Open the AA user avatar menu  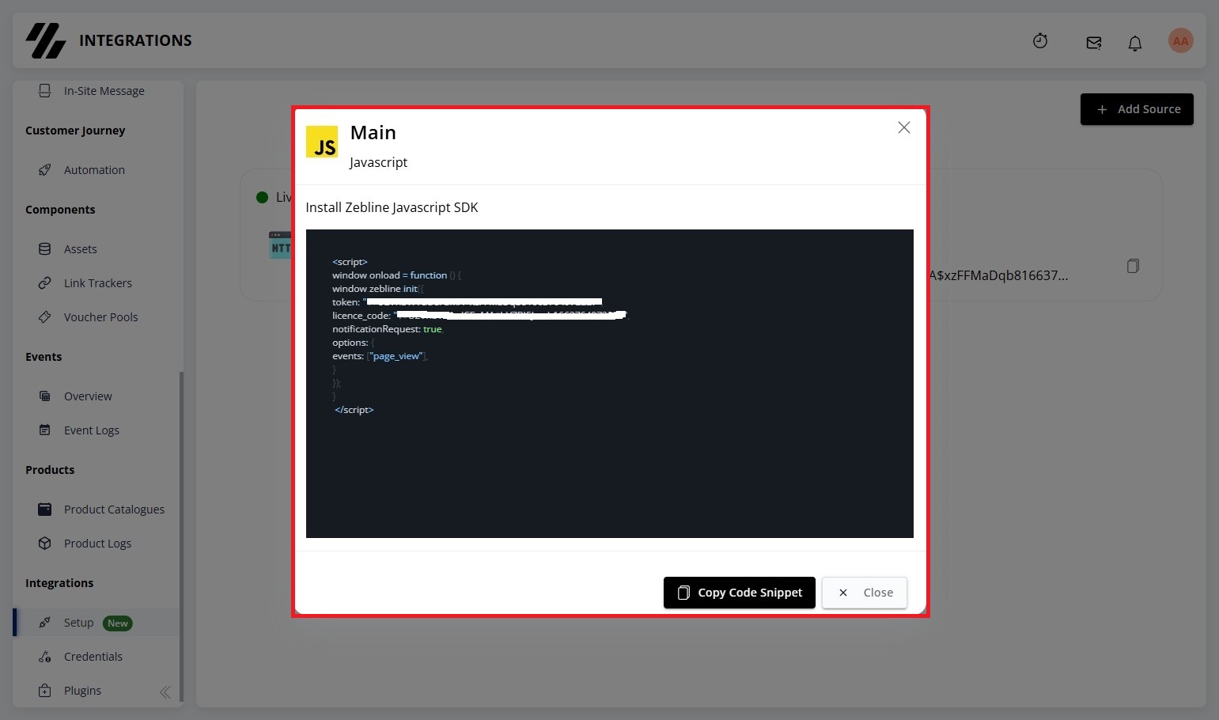[1180, 41]
